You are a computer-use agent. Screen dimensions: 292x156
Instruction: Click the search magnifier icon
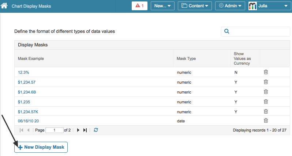click(227, 31)
